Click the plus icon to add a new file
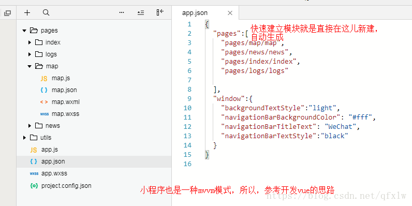The width and height of the screenshot is (412, 206). coord(27,12)
